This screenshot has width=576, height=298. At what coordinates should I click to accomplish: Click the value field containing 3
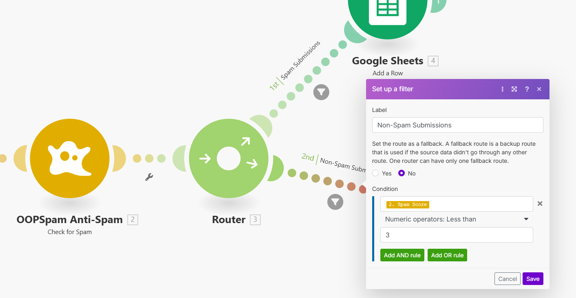click(x=457, y=235)
